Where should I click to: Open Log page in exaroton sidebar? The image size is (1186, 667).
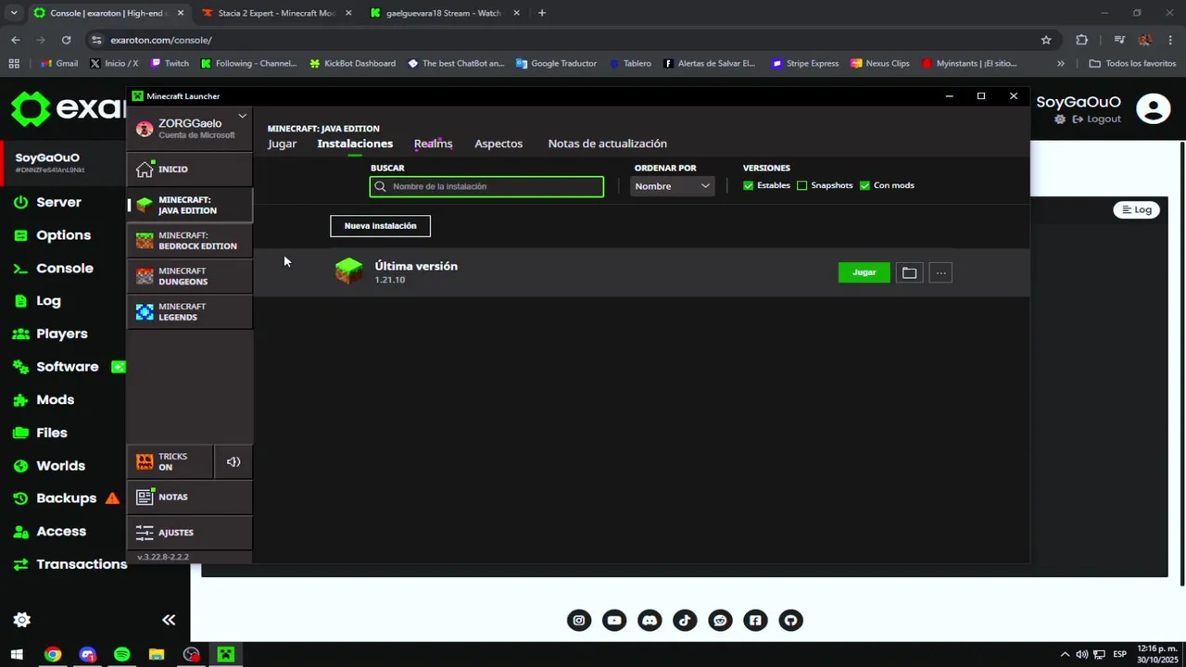[48, 301]
